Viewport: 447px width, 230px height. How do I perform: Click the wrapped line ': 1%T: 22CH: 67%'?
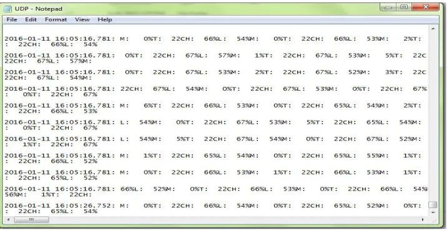tap(51, 144)
